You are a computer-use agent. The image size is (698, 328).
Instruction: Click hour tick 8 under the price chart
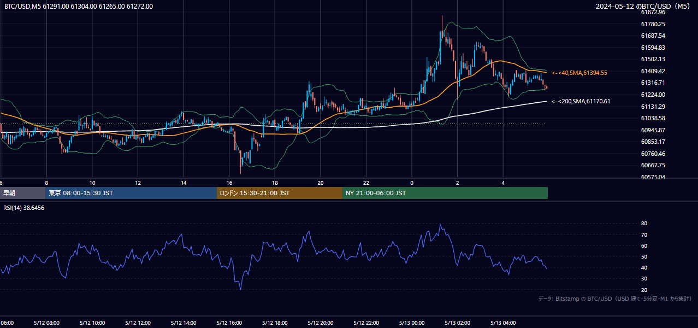point(46,183)
